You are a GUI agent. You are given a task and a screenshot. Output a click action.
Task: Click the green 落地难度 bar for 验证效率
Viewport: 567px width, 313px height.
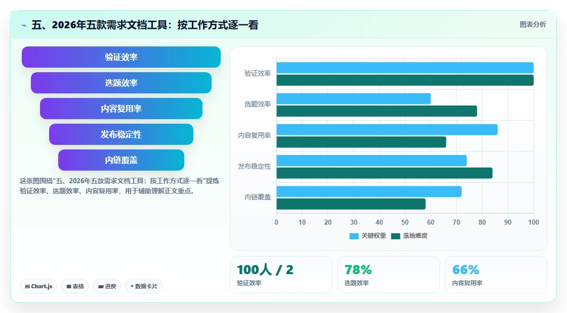coord(405,80)
